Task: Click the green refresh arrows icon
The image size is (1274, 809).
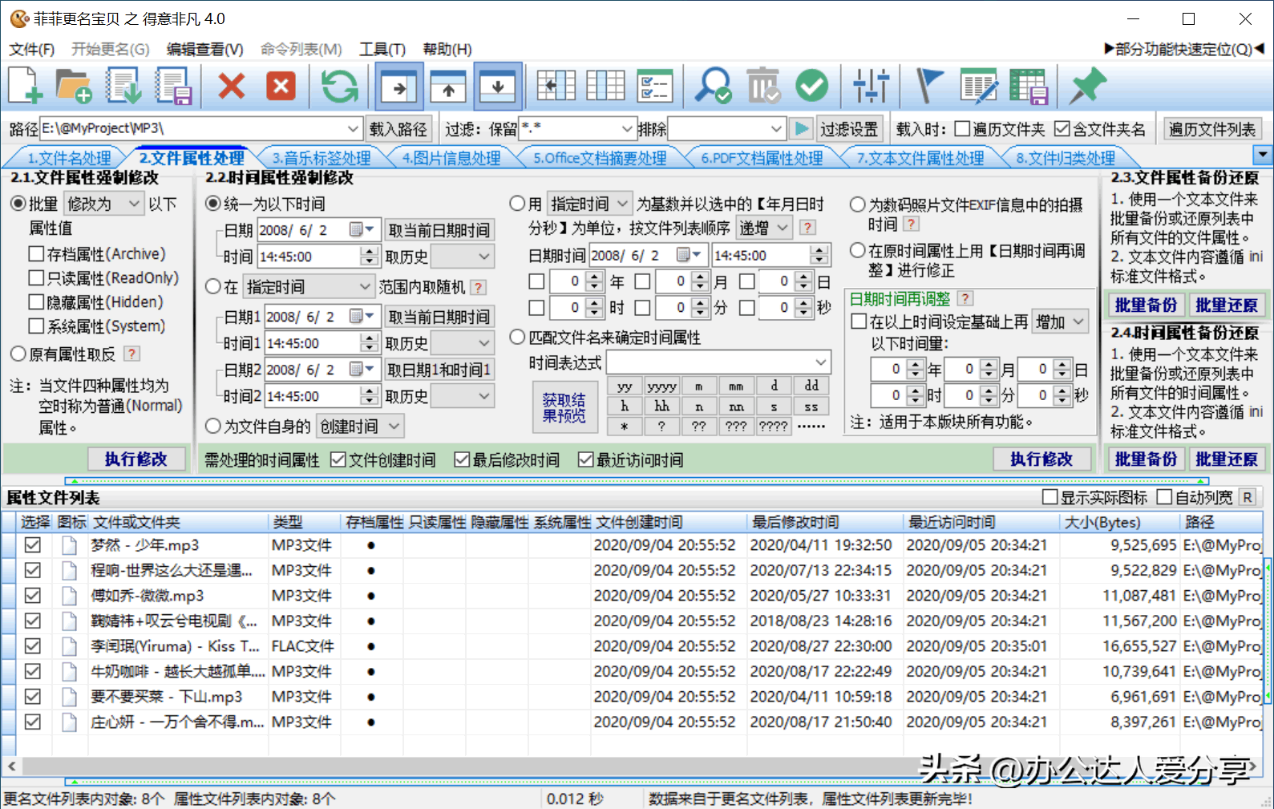Action: (x=339, y=86)
